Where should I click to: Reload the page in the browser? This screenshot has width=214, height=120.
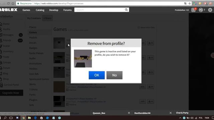[x=8, y=4]
